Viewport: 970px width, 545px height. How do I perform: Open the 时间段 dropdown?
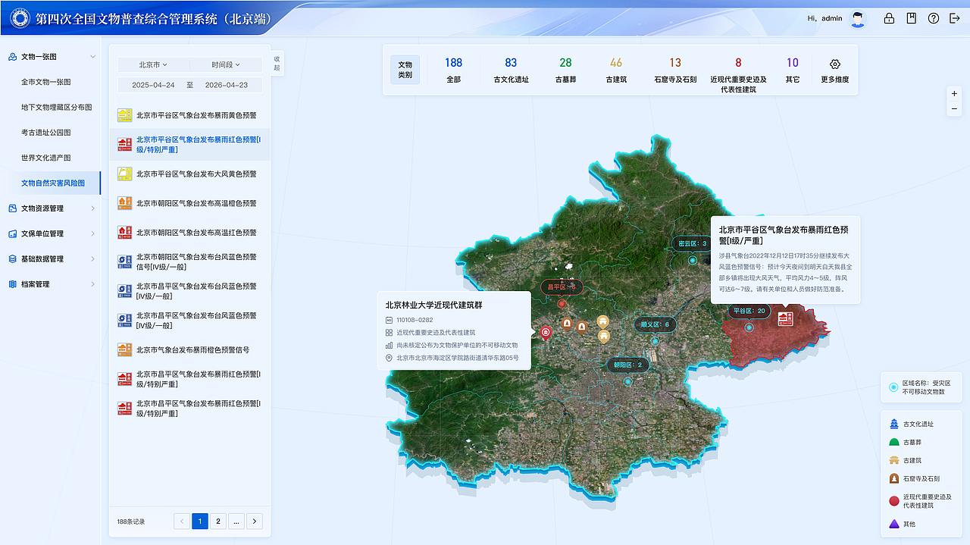[224, 65]
